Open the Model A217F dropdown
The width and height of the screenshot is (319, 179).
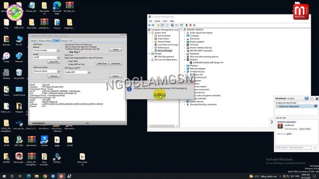(x=58, y=57)
